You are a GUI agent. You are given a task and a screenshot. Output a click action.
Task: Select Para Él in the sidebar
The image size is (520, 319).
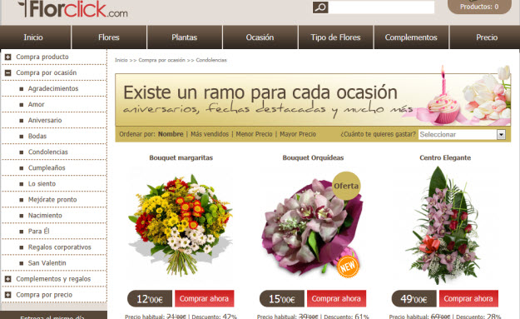click(x=38, y=232)
